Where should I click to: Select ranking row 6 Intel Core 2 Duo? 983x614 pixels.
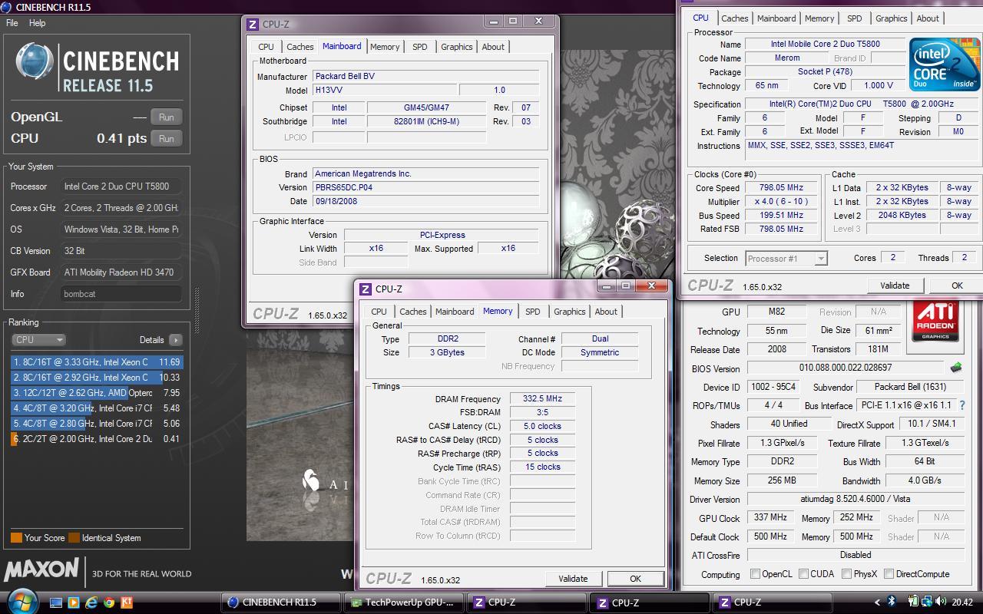[x=97, y=439]
